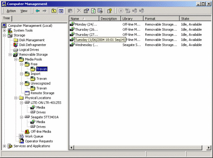Select the Tree tab
The width and height of the screenshot is (213, 158).
click(6, 18)
